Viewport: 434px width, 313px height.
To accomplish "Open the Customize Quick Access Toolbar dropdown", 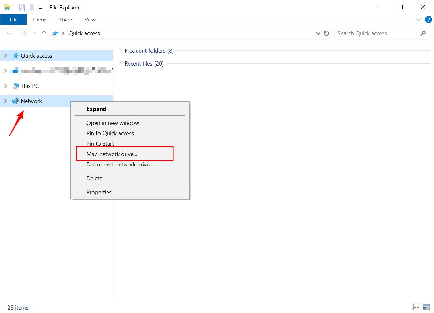I will [x=40, y=8].
